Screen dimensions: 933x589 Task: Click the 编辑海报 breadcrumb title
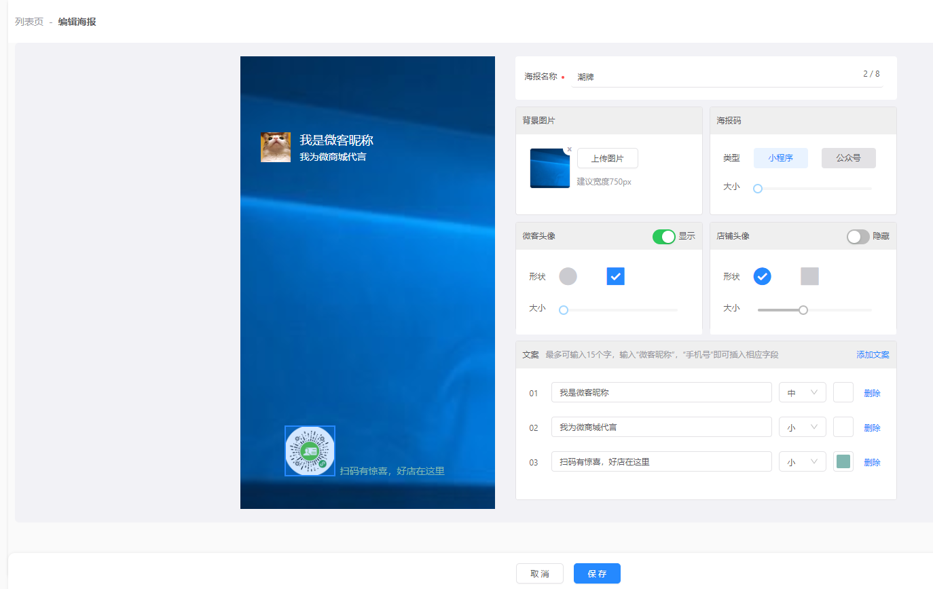(x=77, y=22)
